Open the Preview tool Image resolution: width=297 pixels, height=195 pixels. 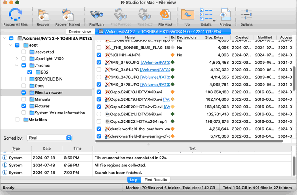coord(225,15)
